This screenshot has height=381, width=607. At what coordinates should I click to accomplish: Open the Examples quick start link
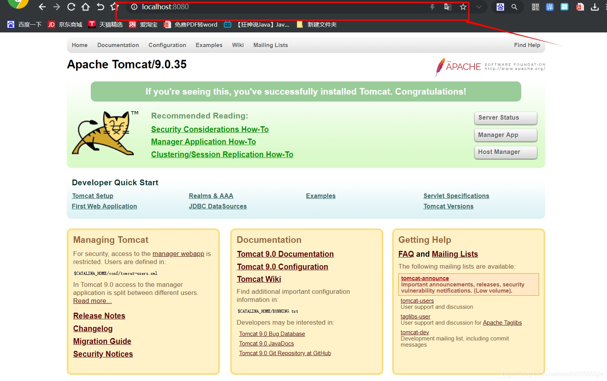321,196
